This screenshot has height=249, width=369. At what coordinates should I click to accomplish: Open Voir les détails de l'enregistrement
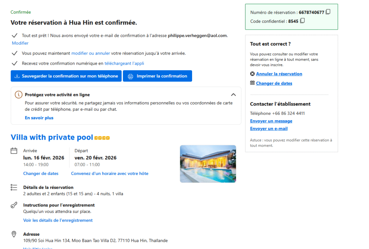coord(58,220)
